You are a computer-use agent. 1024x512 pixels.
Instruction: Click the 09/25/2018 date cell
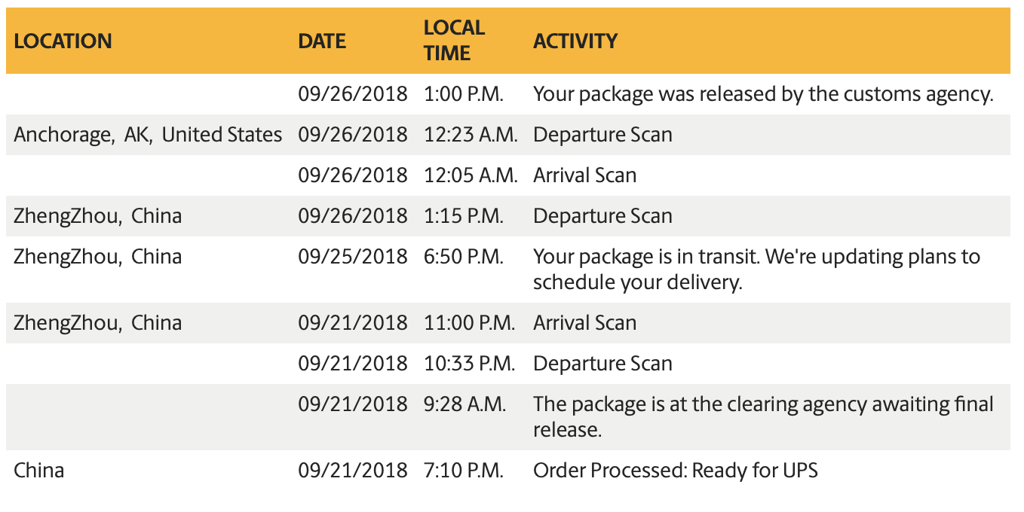pyautogui.click(x=352, y=257)
